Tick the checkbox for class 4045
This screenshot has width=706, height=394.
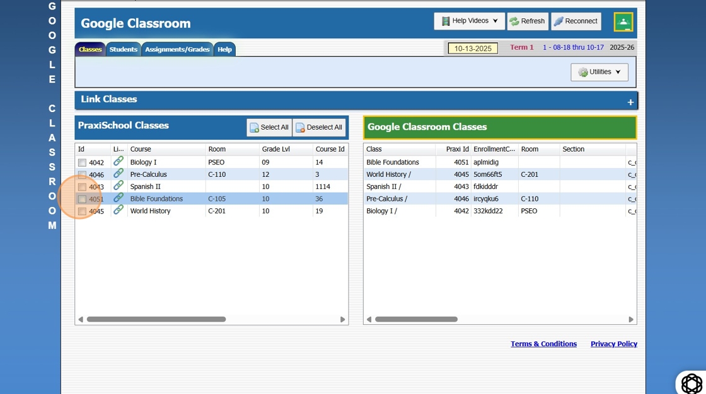pyautogui.click(x=82, y=211)
